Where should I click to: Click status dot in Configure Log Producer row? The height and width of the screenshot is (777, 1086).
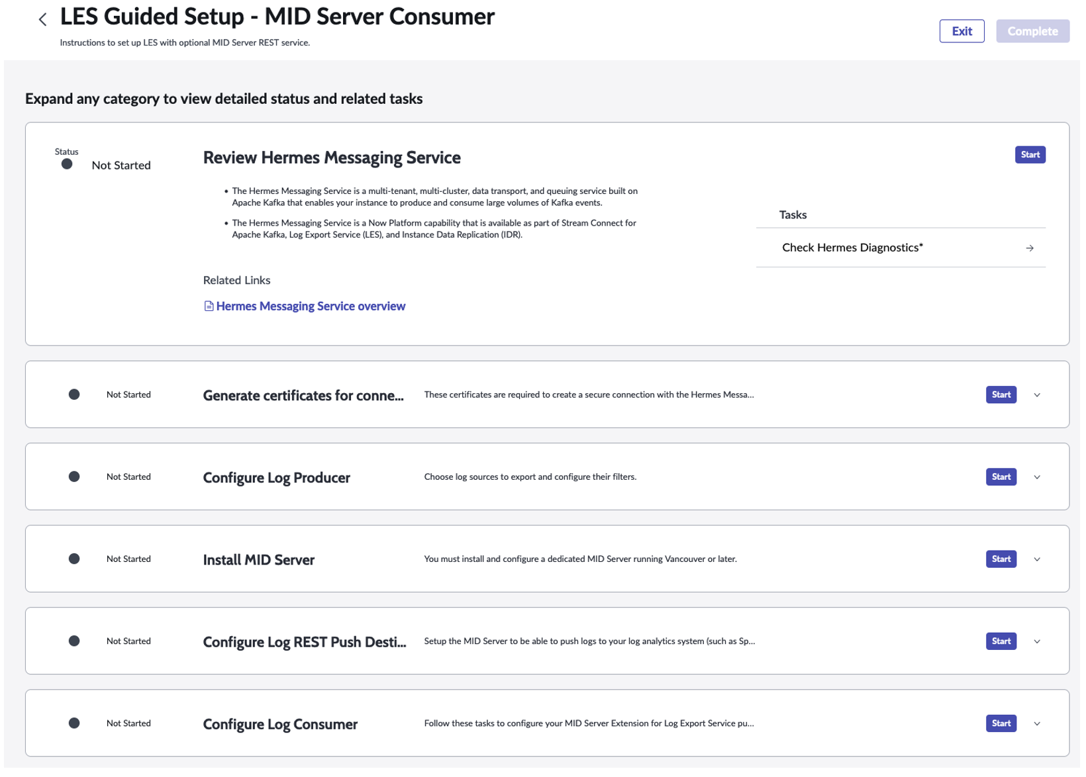(74, 477)
